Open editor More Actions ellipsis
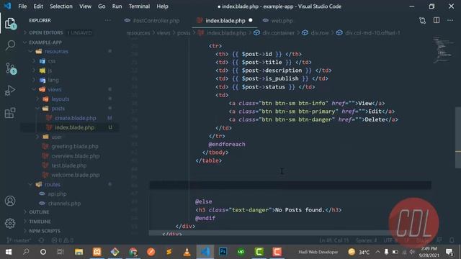The image size is (461, 259). [450, 20]
